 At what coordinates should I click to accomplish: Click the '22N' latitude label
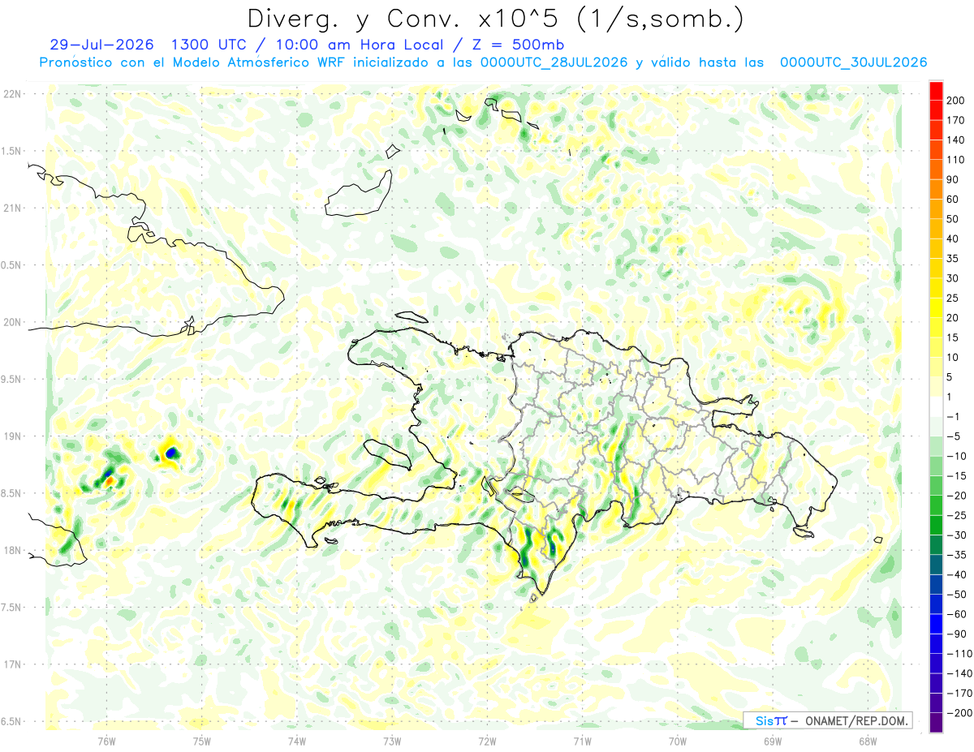tap(12, 93)
